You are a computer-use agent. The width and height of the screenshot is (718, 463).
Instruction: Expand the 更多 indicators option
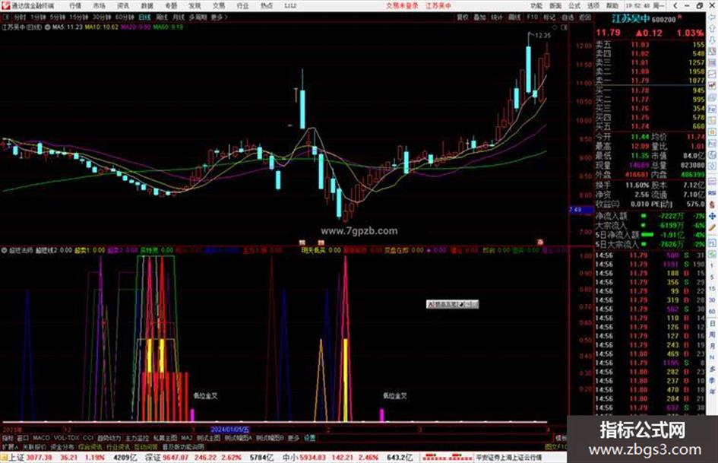(x=293, y=438)
